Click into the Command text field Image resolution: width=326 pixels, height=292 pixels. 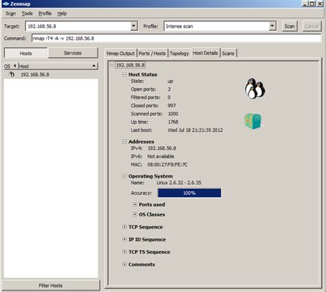click(176, 38)
